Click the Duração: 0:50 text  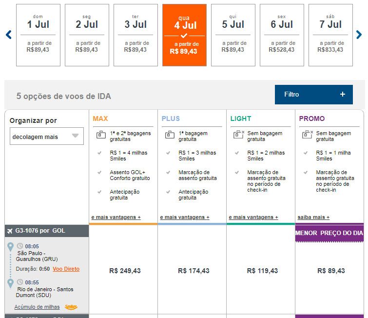pyautogui.click(x=33, y=269)
